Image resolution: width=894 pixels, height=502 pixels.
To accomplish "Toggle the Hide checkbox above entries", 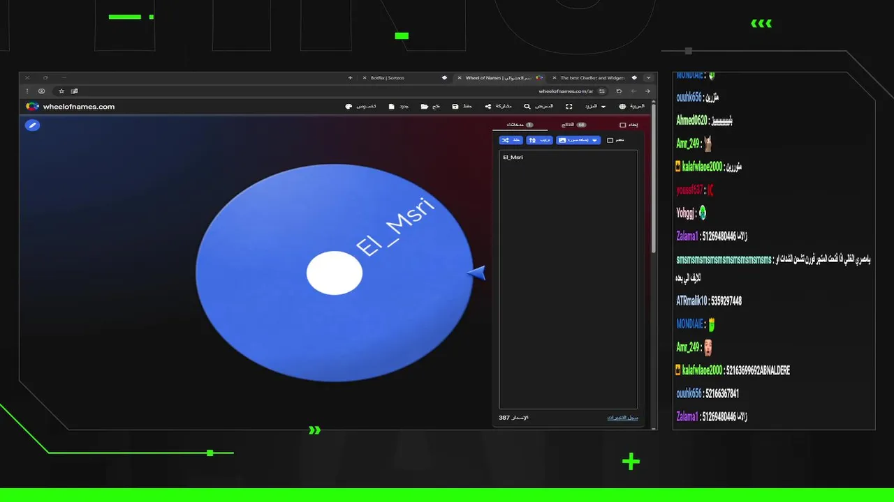I will click(x=622, y=125).
